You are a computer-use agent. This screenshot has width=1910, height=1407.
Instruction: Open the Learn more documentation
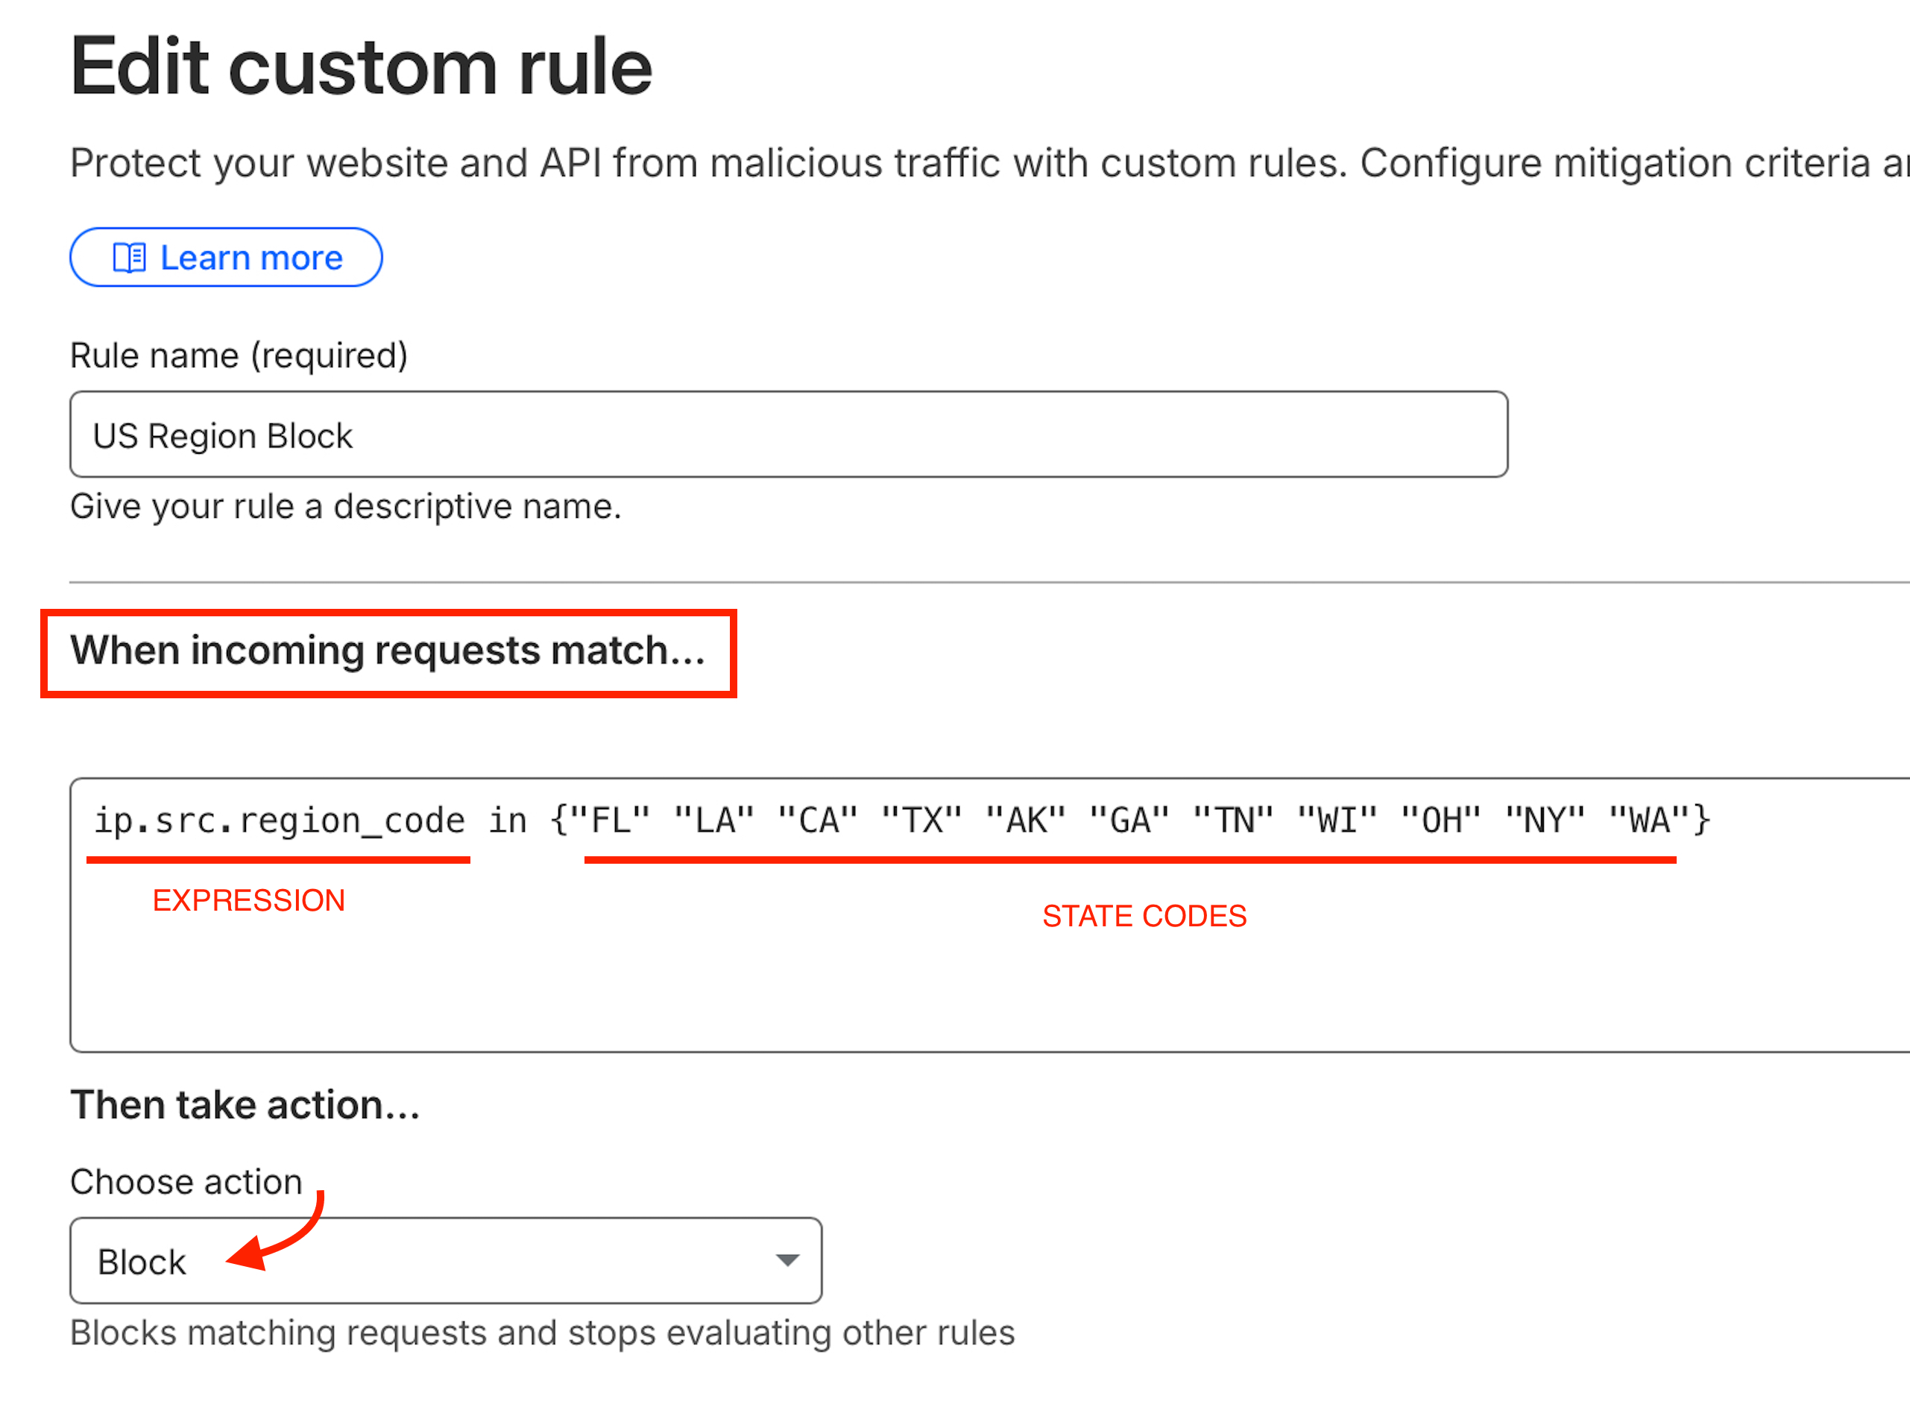[x=226, y=256]
